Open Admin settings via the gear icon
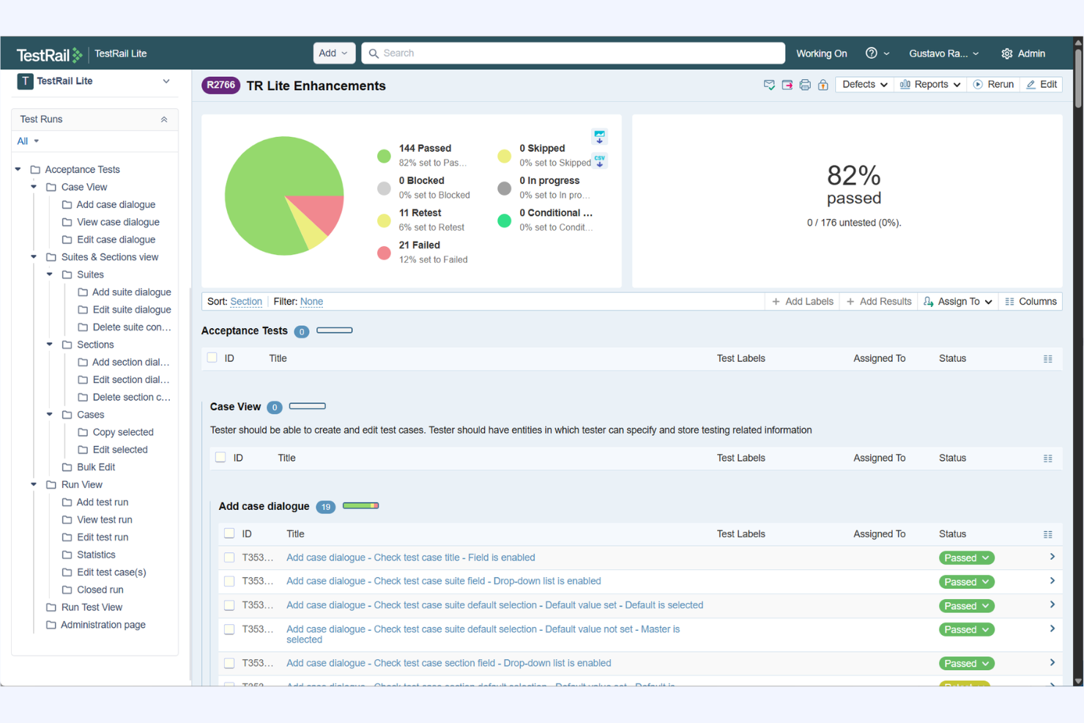Viewport: 1084px width, 723px height. tap(1006, 53)
